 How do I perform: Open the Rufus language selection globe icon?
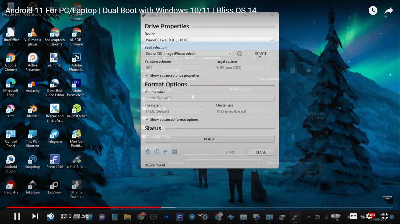pyautogui.click(x=148, y=152)
